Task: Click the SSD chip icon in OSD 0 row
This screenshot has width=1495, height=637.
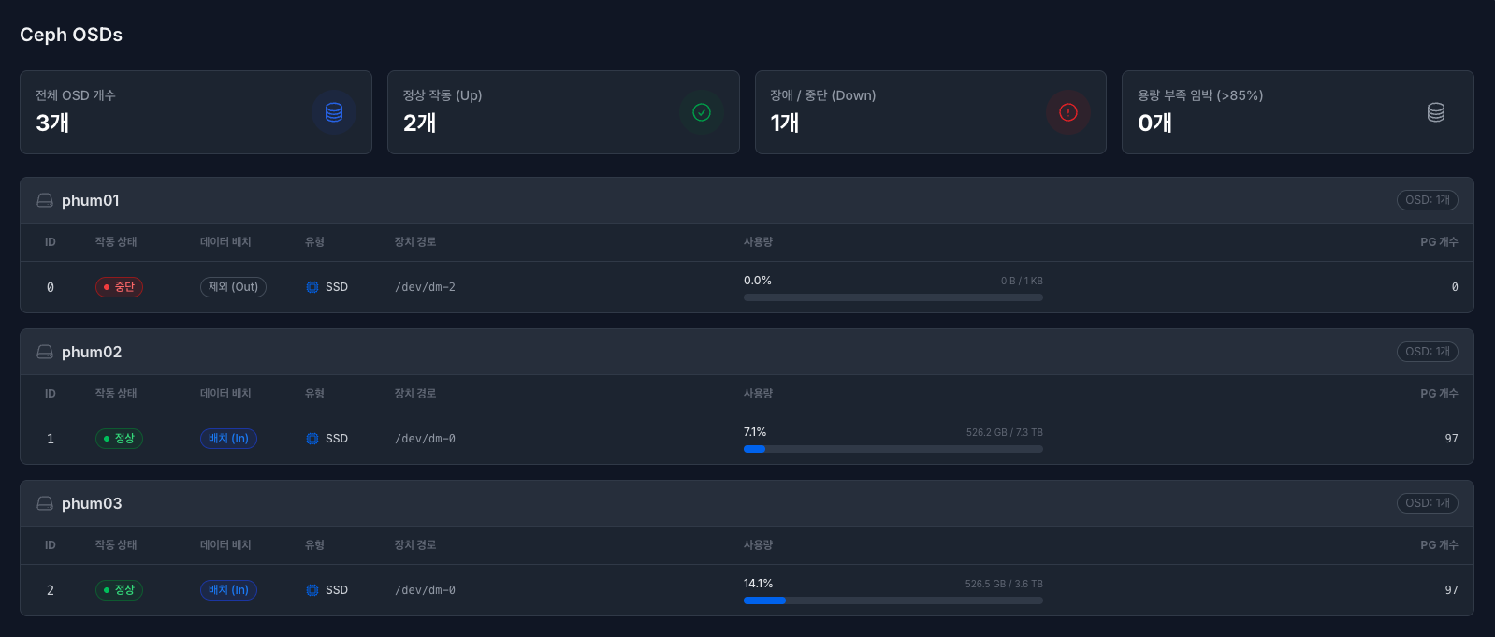Action: pyautogui.click(x=312, y=287)
